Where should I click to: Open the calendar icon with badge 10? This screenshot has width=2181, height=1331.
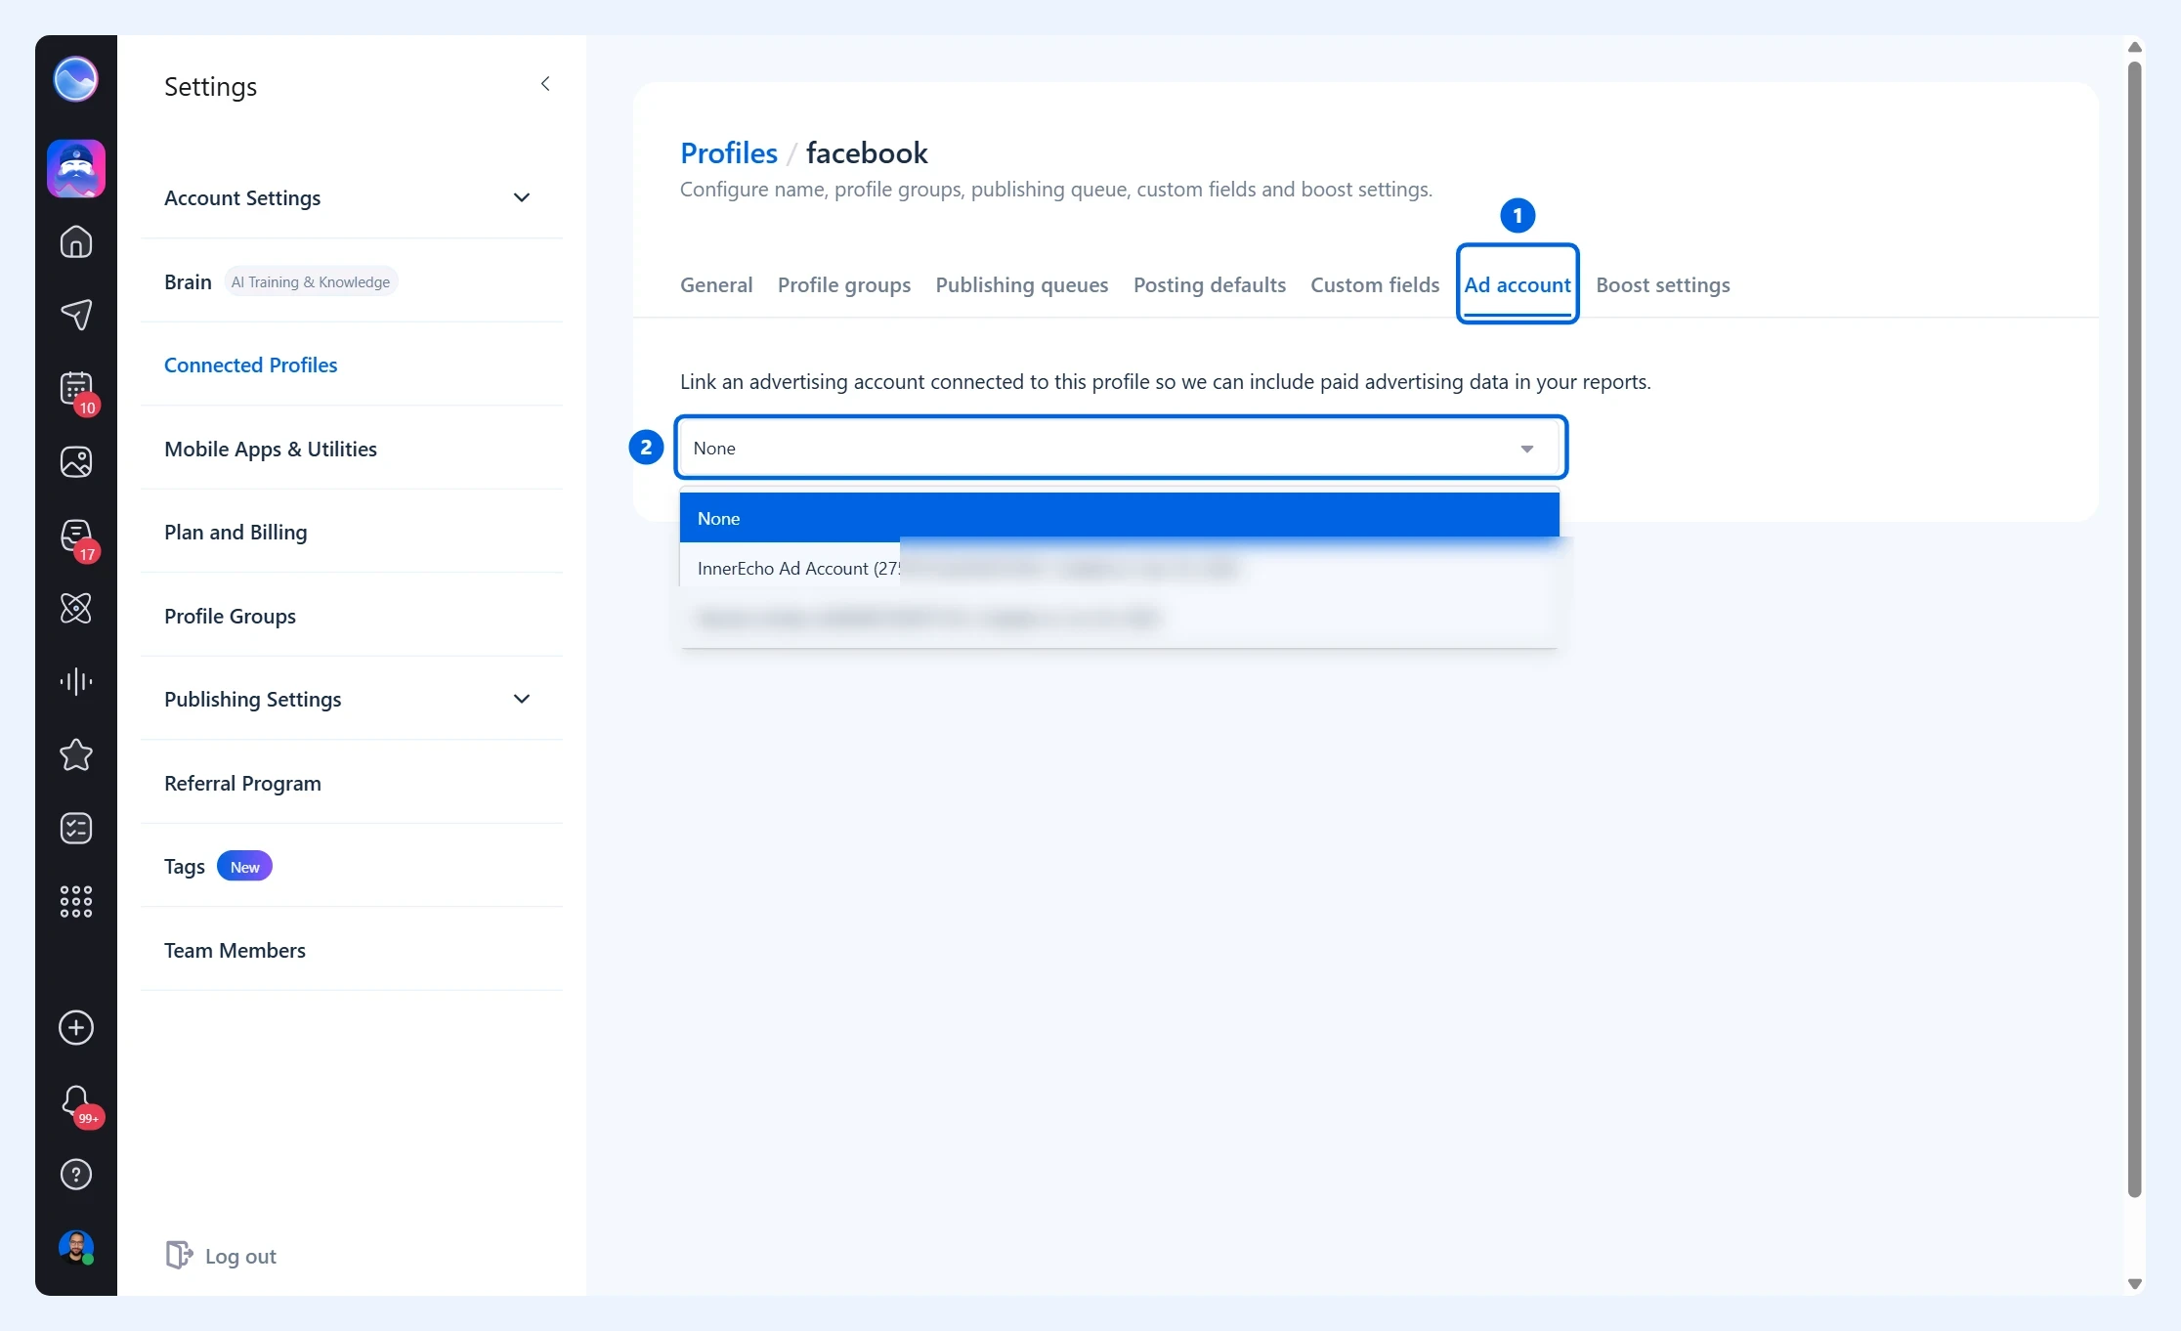(x=76, y=390)
